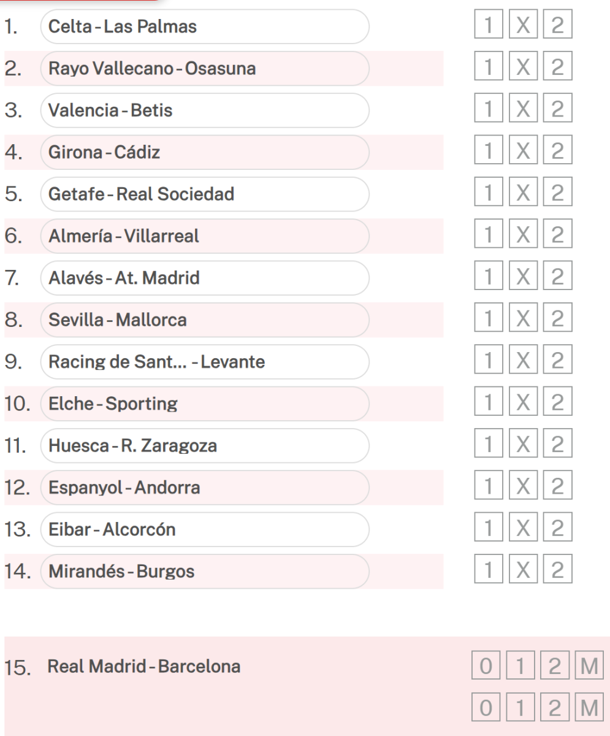Viewport: 610px width, 736px height.
Task: Mark draw (X) for Eibar - Alcorcón
Action: click(523, 530)
